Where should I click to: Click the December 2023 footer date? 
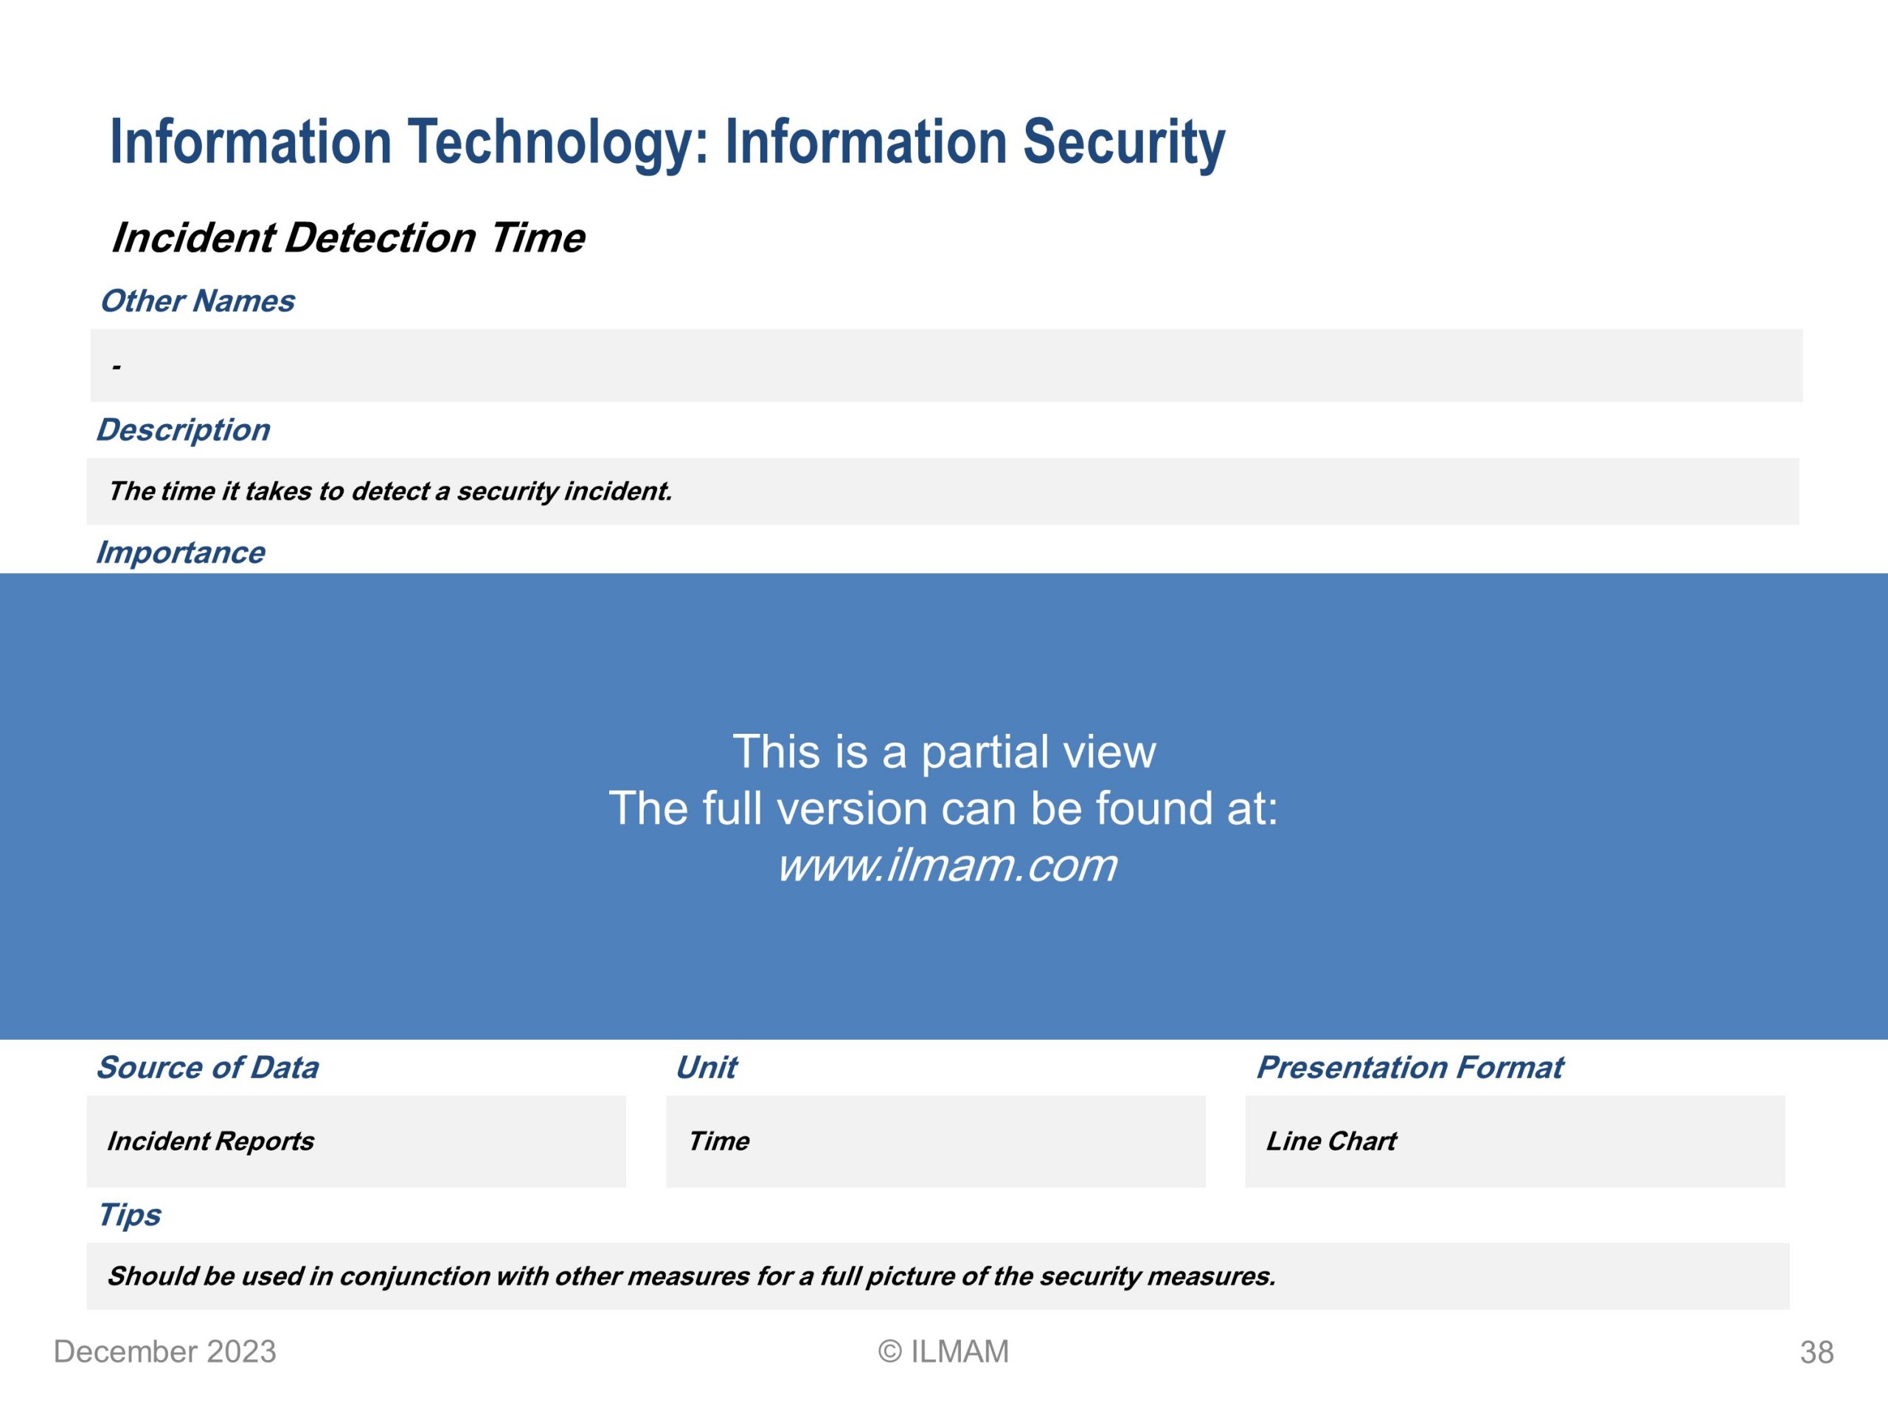(x=164, y=1352)
